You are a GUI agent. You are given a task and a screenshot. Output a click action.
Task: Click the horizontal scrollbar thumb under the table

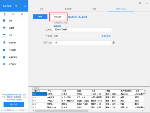tap(61, 111)
